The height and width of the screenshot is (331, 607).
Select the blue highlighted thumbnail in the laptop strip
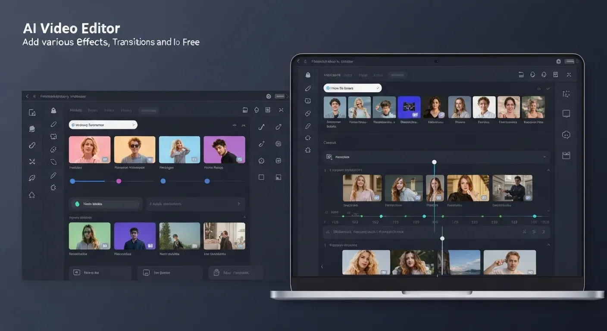tap(409, 106)
